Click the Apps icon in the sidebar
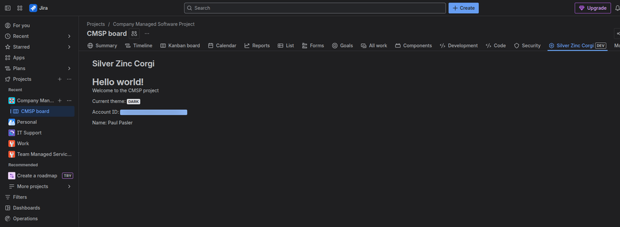This screenshot has width=620, height=227. pos(7,58)
